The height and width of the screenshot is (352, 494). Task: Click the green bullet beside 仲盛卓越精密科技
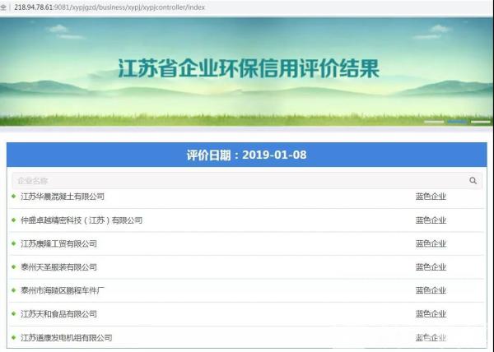14,220
